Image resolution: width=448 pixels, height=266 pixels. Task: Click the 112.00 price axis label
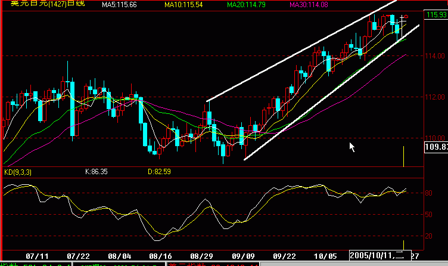pyautogui.click(x=435, y=97)
